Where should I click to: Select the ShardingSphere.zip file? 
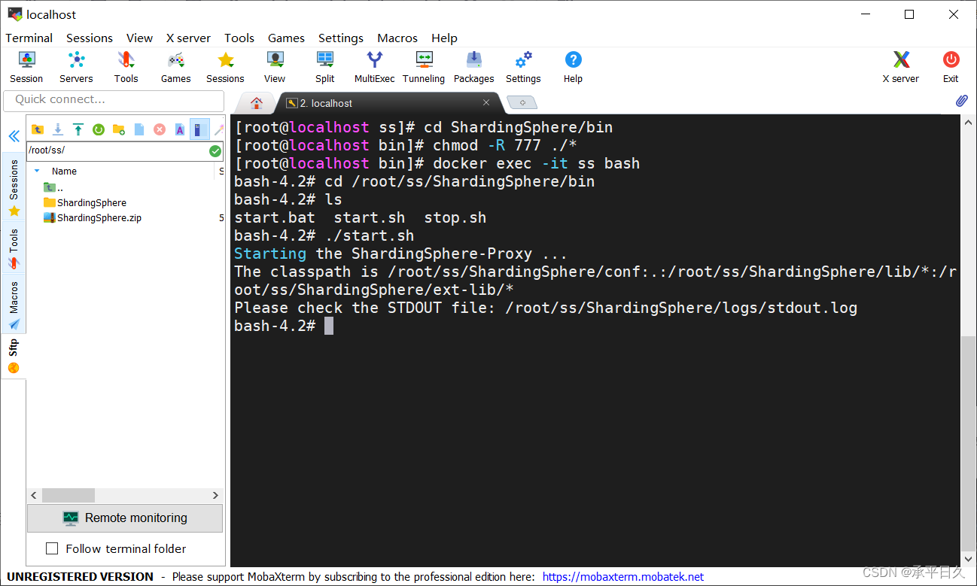pos(93,218)
